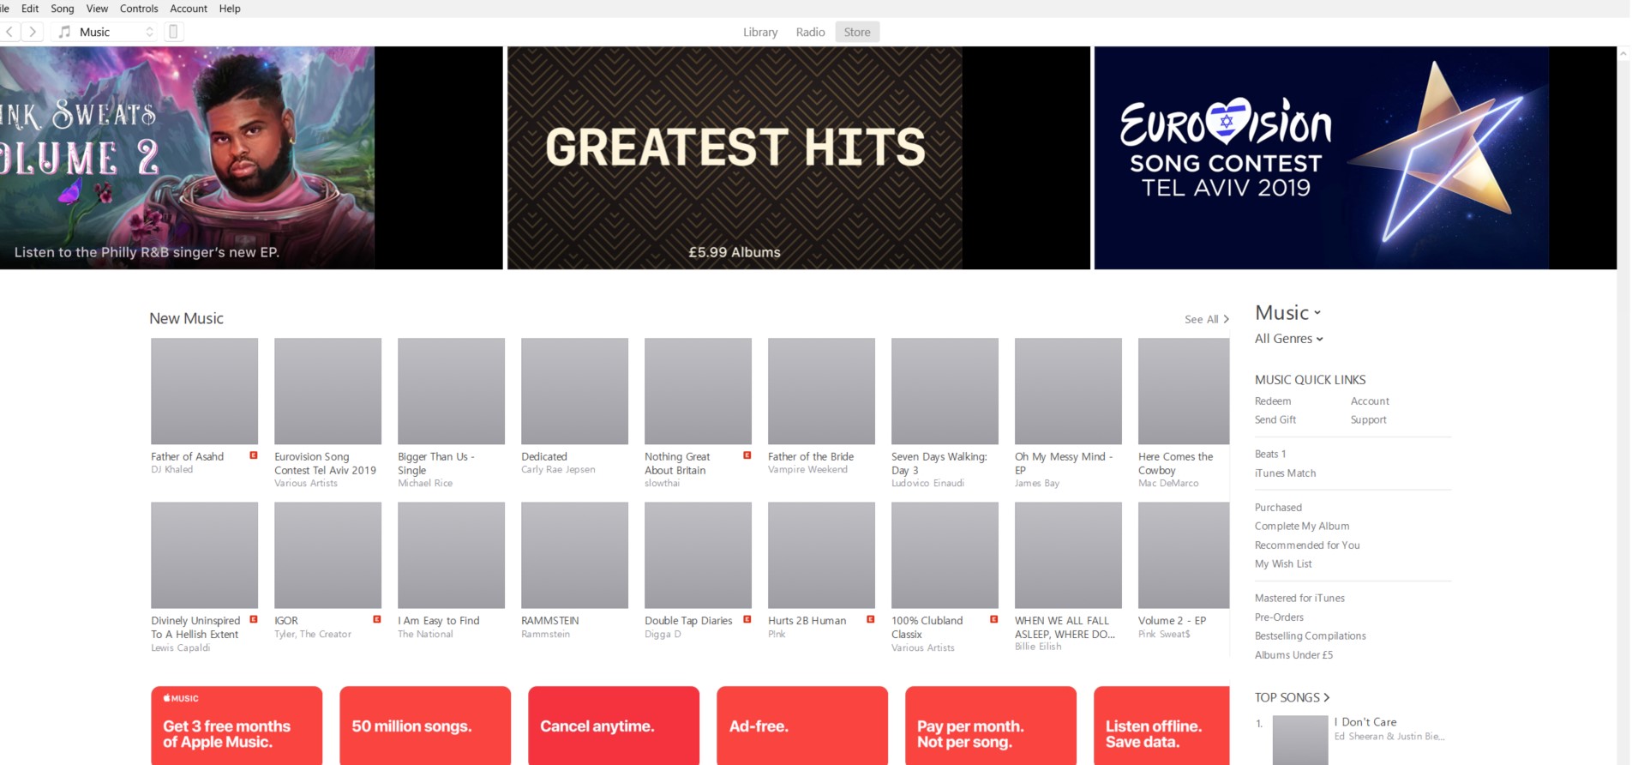Image resolution: width=1638 pixels, height=765 pixels.
Task: Open the Controls menu
Action: (139, 9)
